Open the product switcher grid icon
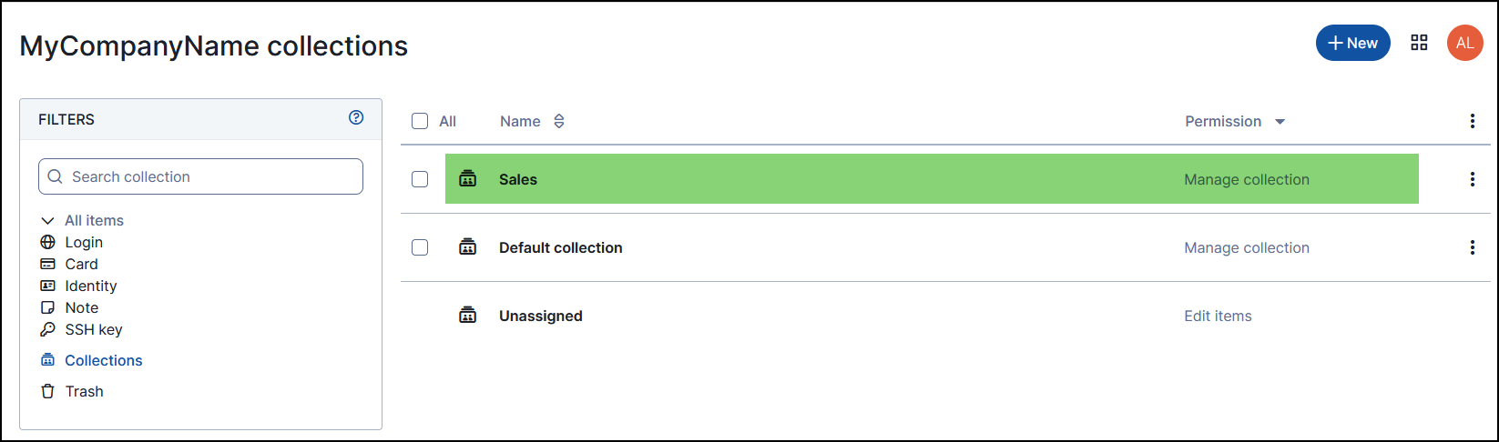 [1419, 43]
